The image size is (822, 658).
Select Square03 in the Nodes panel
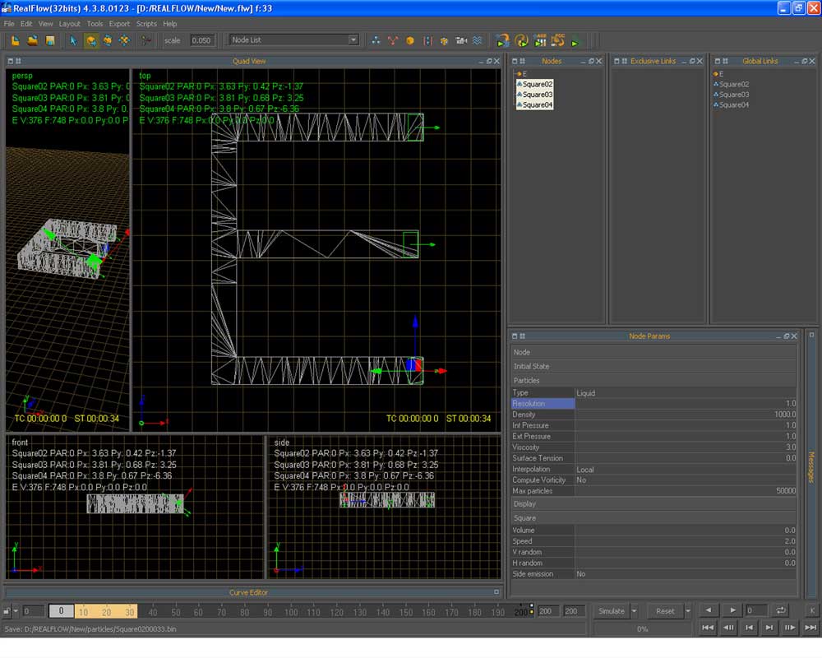538,95
